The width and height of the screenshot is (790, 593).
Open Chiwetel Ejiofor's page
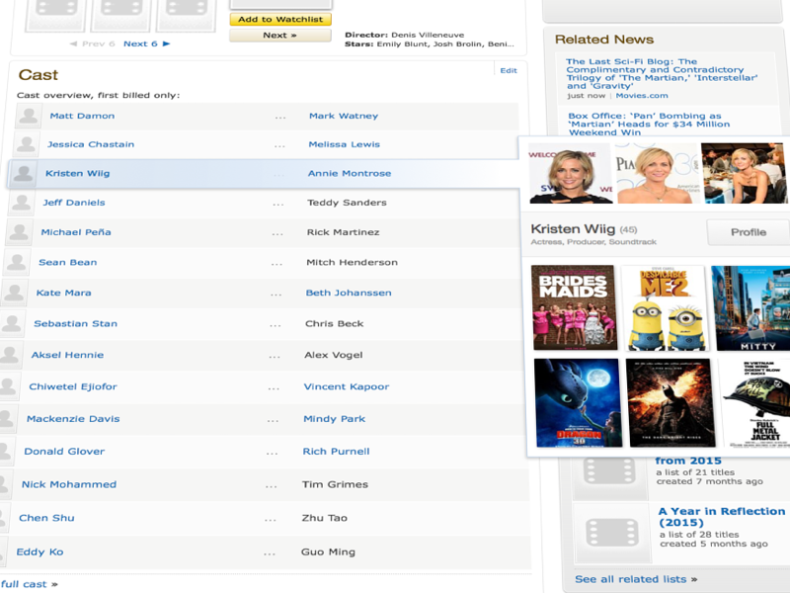click(73, 386)
